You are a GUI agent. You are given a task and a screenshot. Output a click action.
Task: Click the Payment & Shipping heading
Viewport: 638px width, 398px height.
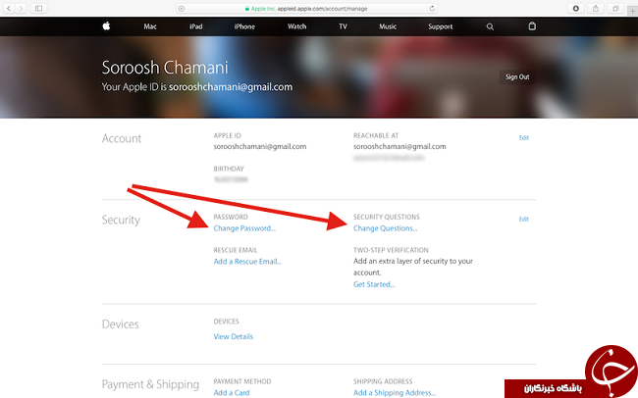(150, 384)
